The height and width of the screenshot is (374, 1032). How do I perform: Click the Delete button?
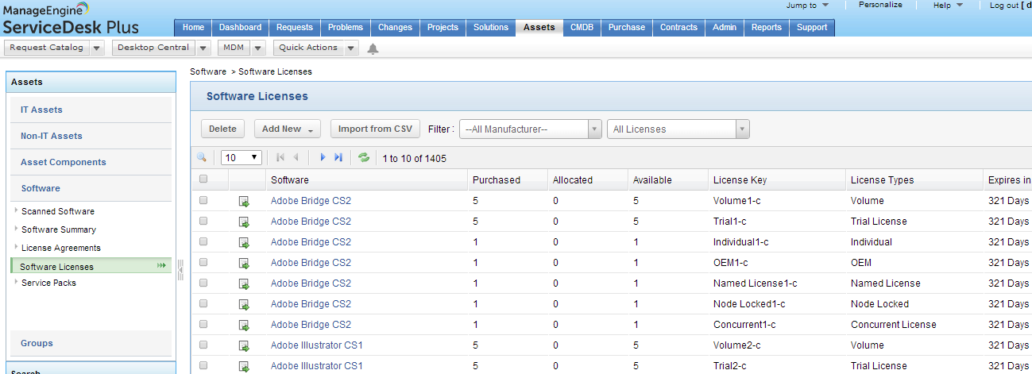click(x=222, y=129)
